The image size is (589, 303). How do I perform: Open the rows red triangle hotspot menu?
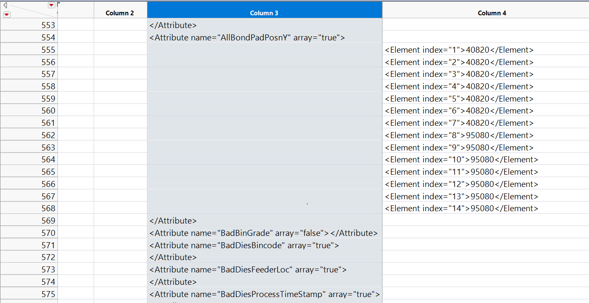point(6,14)
